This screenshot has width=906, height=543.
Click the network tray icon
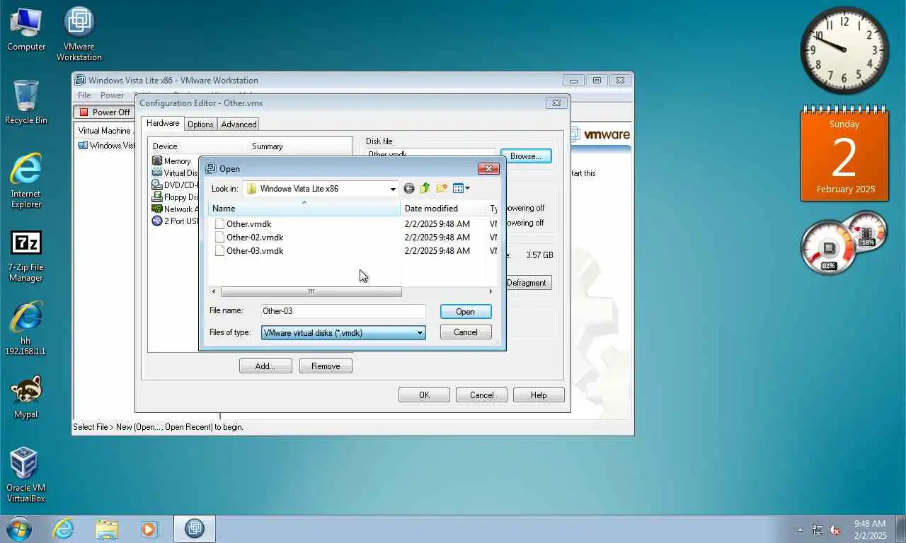(x=818, y=530)
